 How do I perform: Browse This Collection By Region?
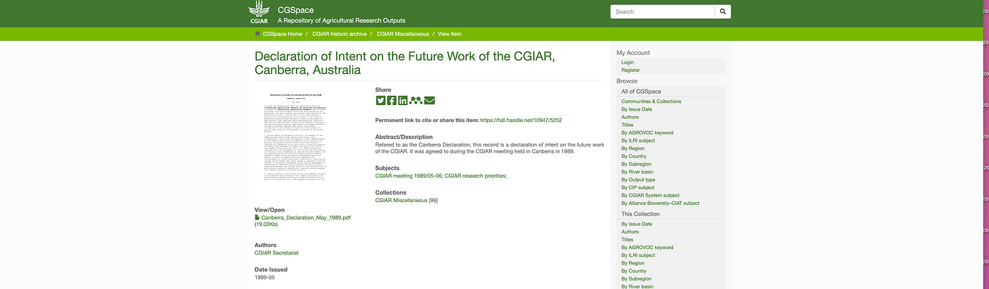pyautogui.click(x=633, y=263)
